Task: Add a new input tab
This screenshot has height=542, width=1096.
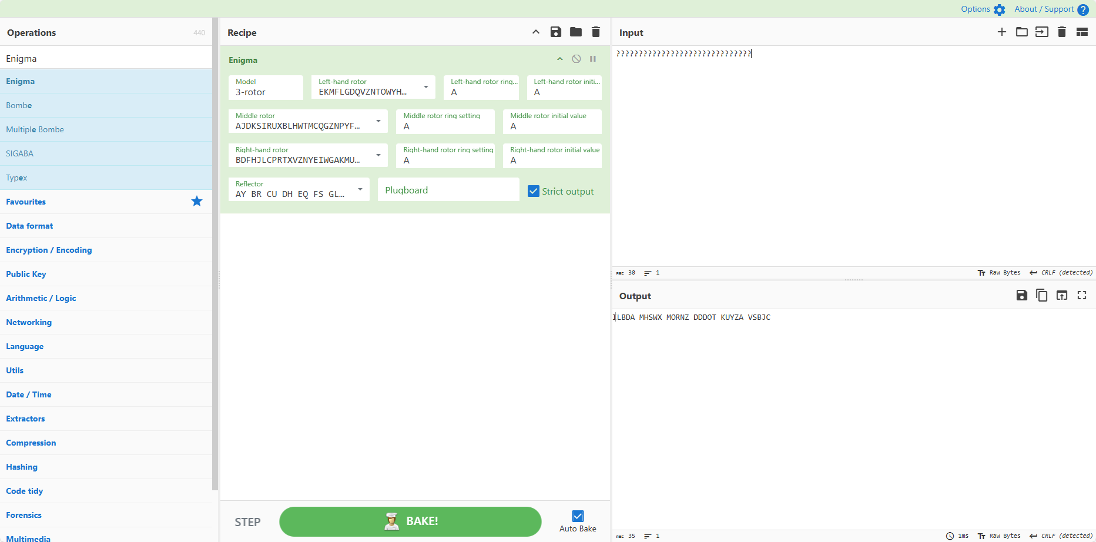Action: click(1001, 32)
